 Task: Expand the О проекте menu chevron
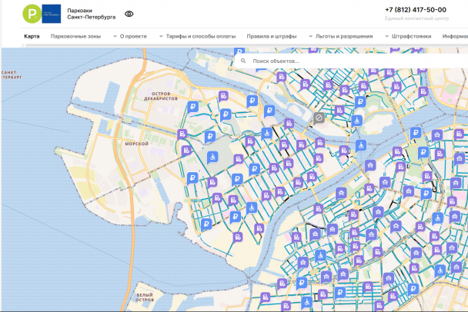(161, 36)
